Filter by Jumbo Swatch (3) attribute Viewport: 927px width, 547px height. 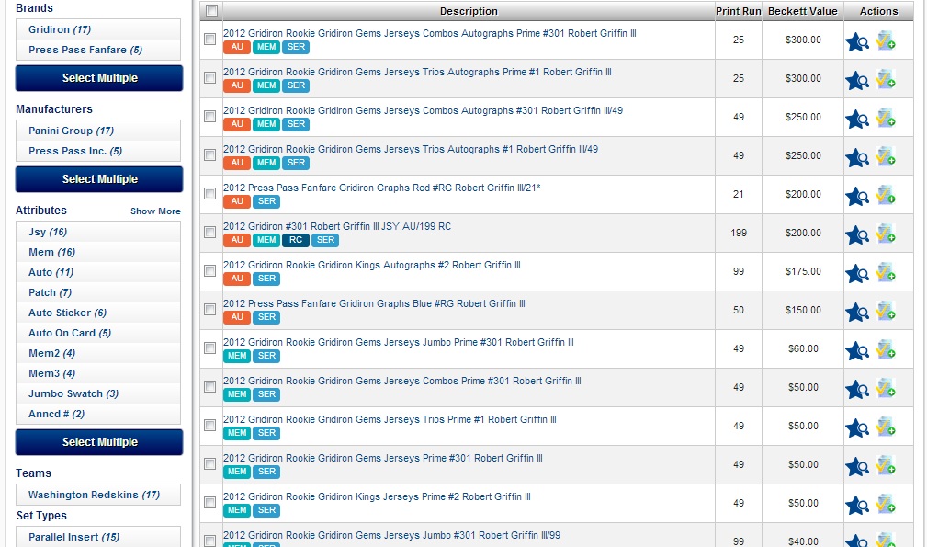73,393
